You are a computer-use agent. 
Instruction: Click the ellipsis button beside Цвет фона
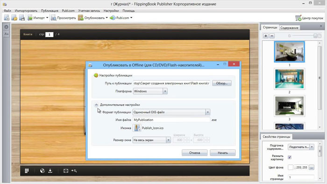312,167
